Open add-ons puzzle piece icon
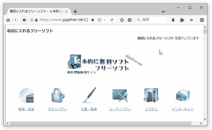The height and width of the screenshot is (130, 212). click(182, 20)
